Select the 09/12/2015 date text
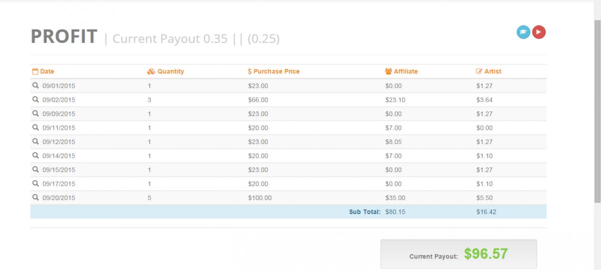 click(59, 142)
